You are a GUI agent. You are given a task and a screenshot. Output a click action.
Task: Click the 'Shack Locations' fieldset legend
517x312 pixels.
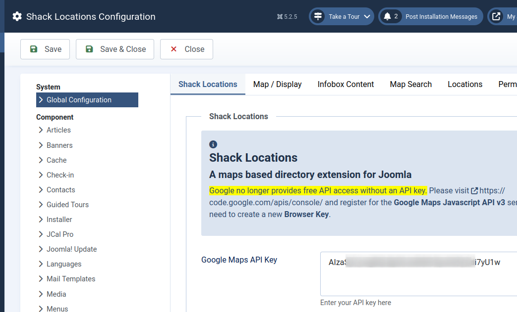click(x=238, y=116)
